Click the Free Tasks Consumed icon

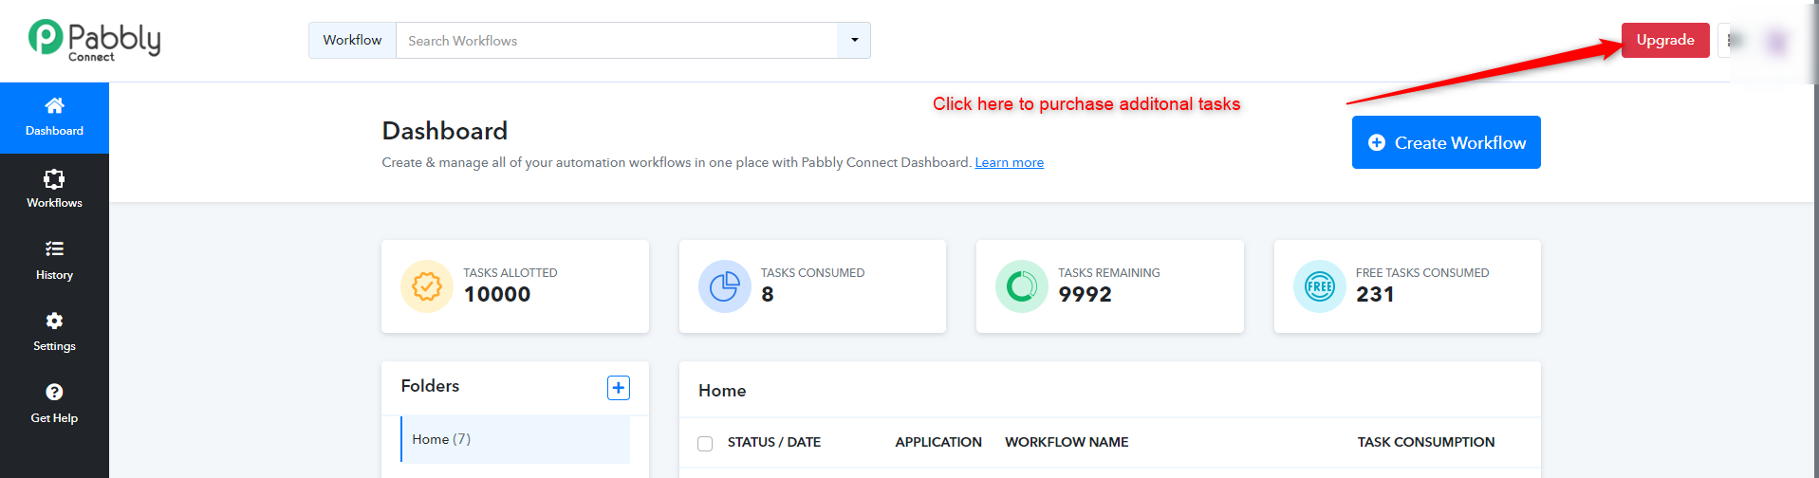(x=1320, y=286)
